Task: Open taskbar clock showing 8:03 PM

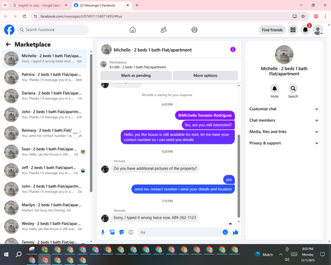Action: [x=308, y=254]
